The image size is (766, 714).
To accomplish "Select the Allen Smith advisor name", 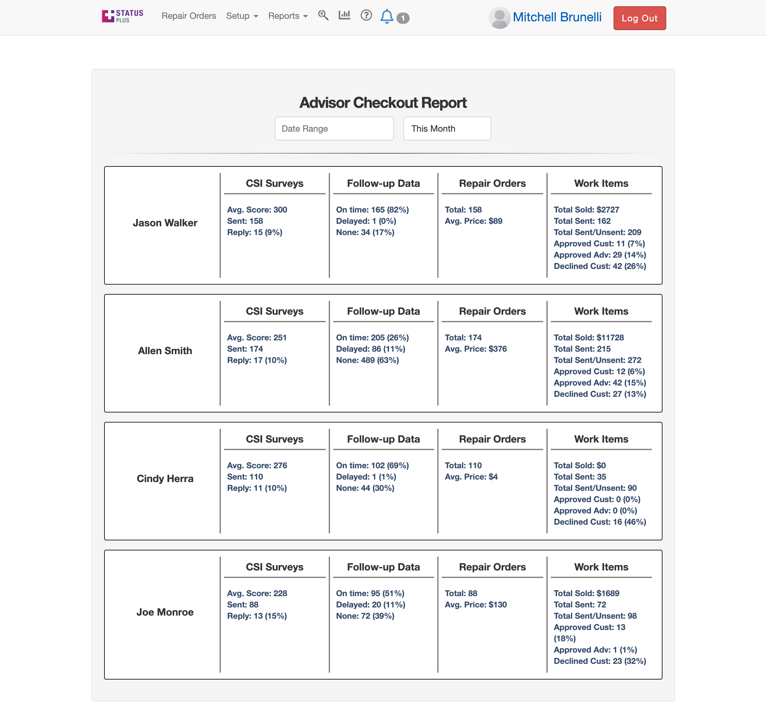I will (x=165, y=351).
